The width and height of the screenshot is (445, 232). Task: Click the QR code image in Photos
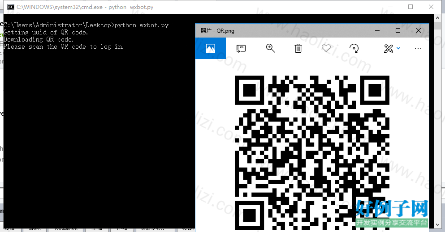(312, 153)
